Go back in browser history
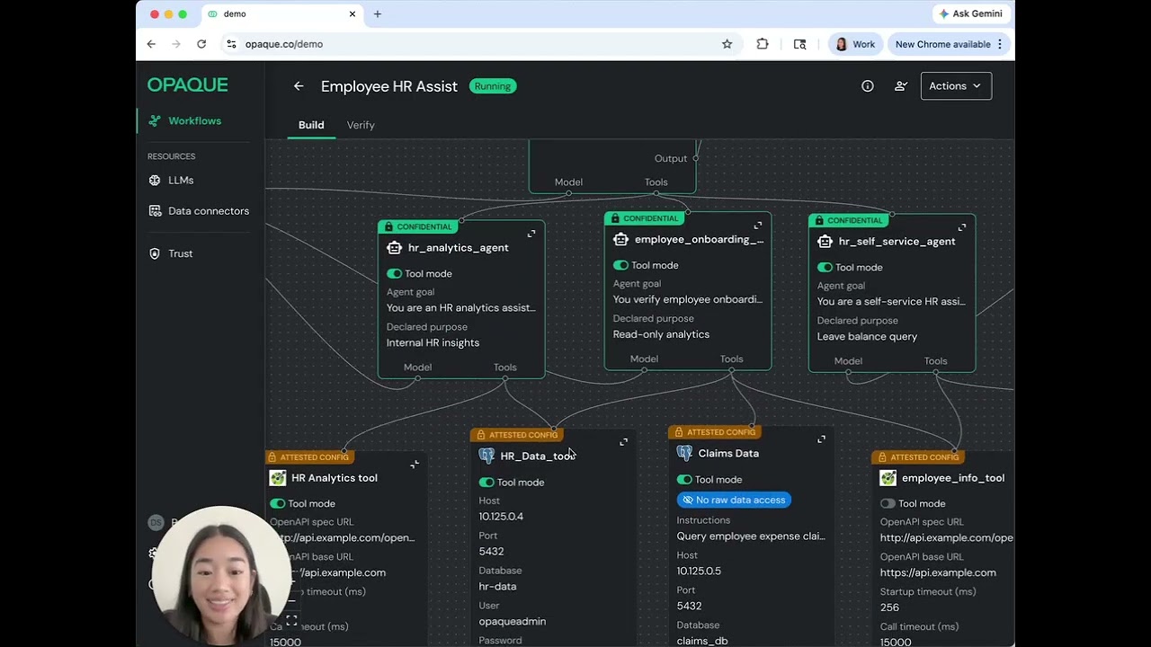The image size is (1151, 647). [151, 44]
